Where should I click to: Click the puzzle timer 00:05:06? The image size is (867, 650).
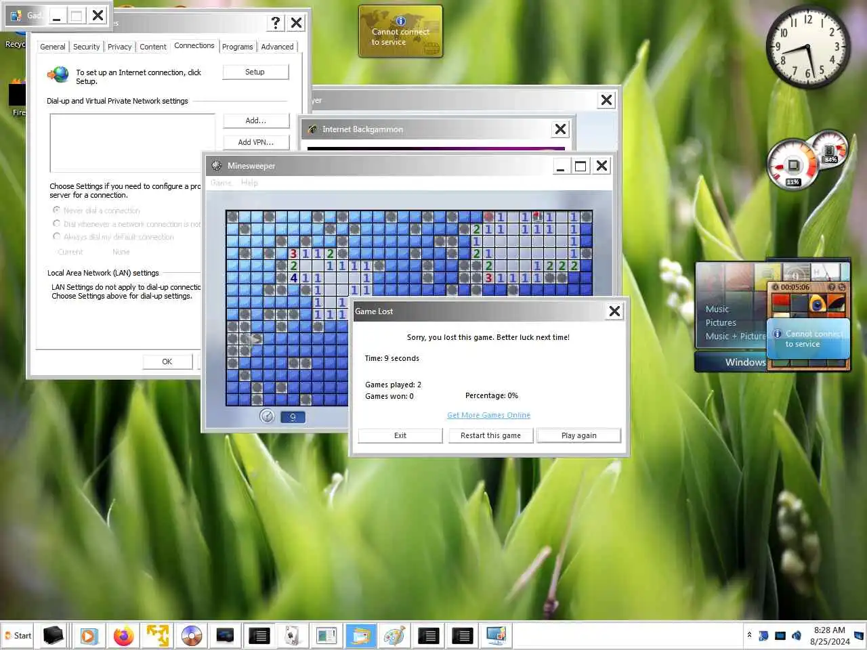(795, 287)
